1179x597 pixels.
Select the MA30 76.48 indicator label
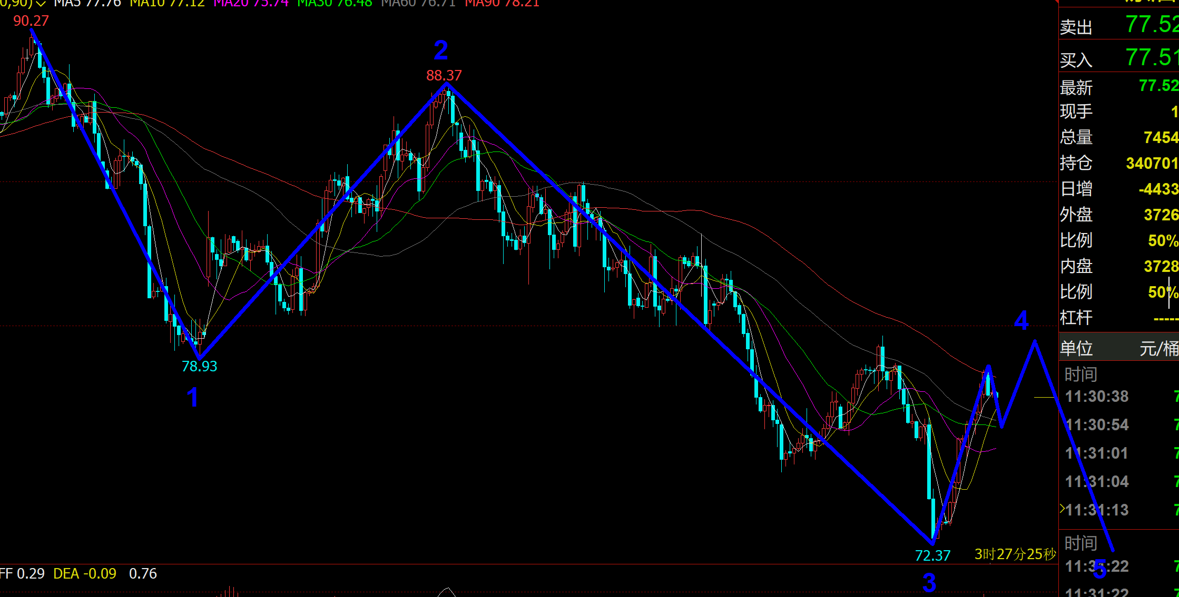[x=335, y=3]
